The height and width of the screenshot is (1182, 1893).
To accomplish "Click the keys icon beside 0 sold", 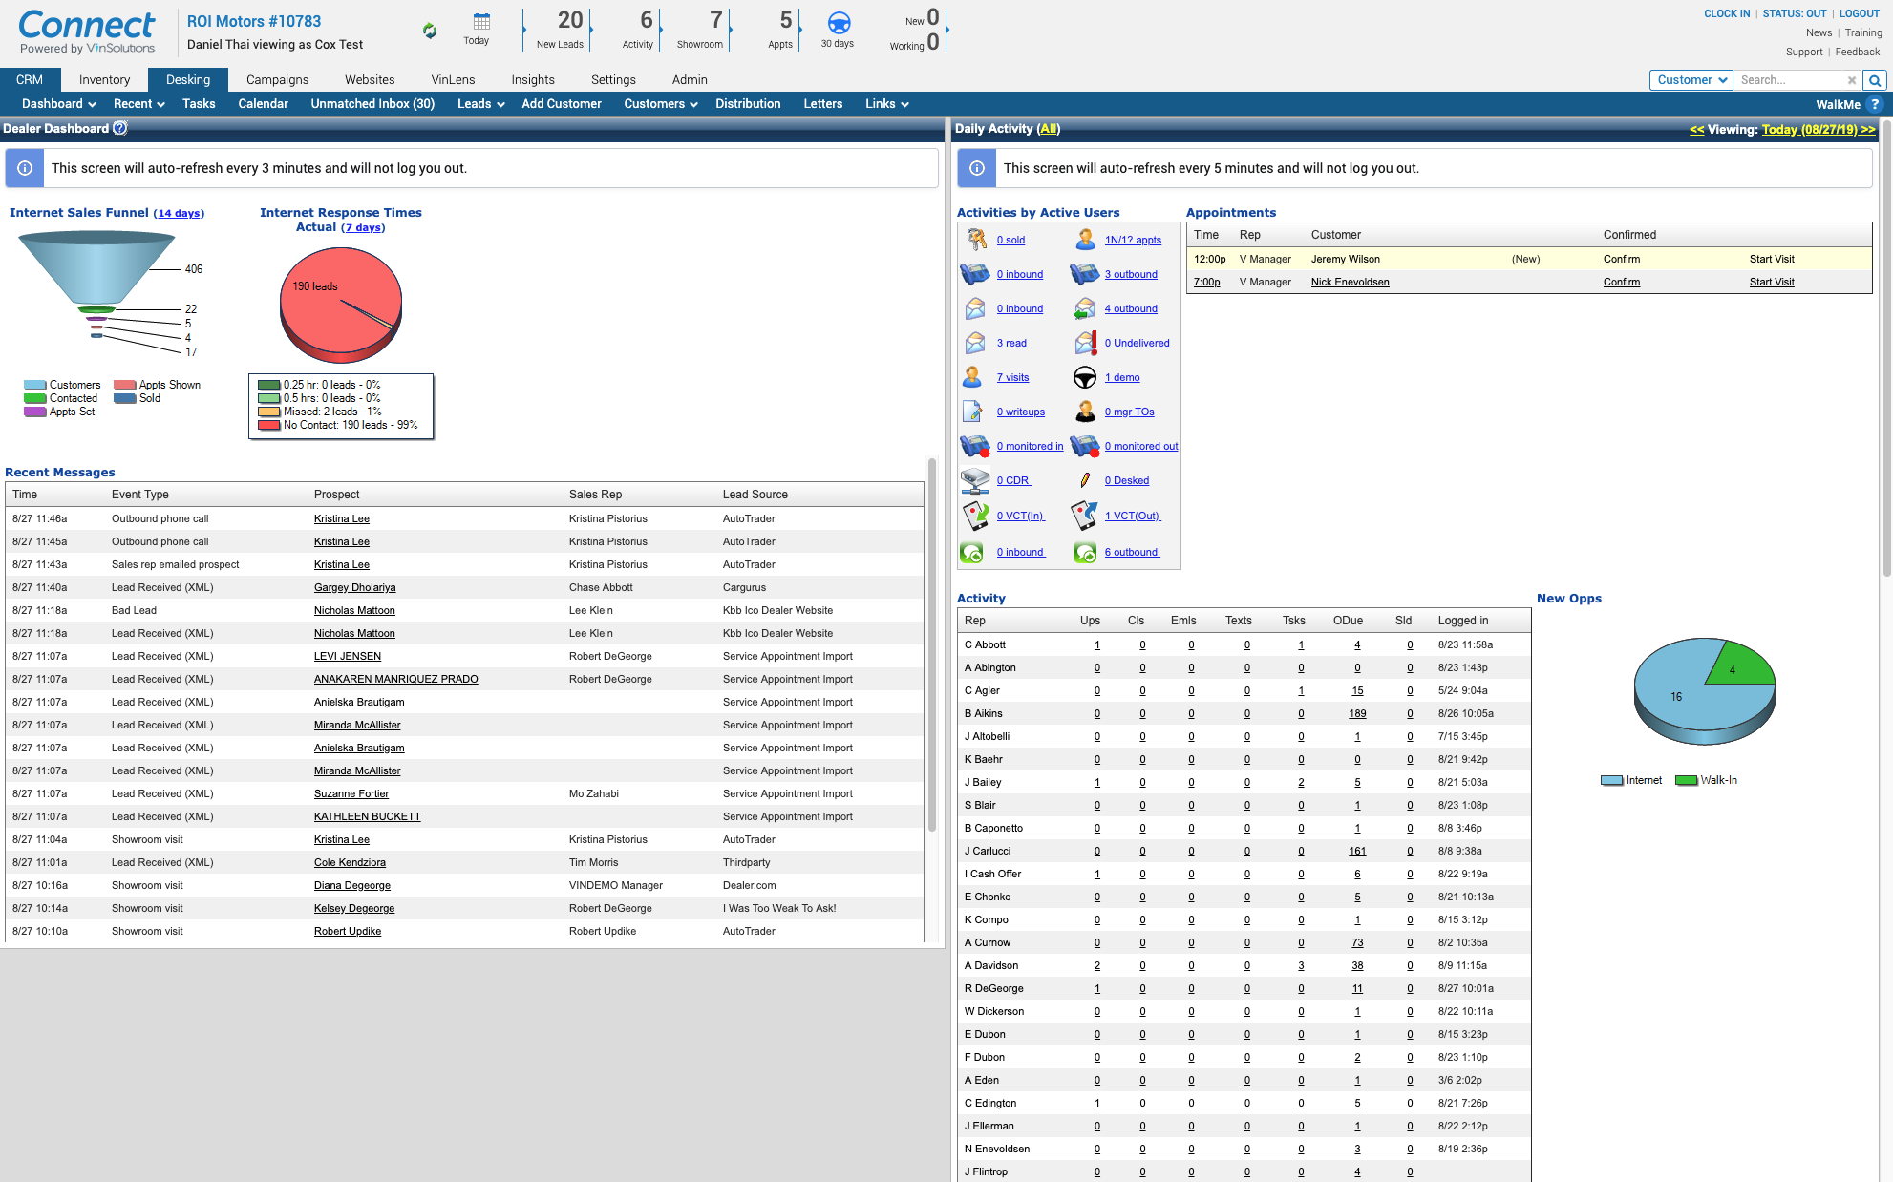I will click(975, 240).
